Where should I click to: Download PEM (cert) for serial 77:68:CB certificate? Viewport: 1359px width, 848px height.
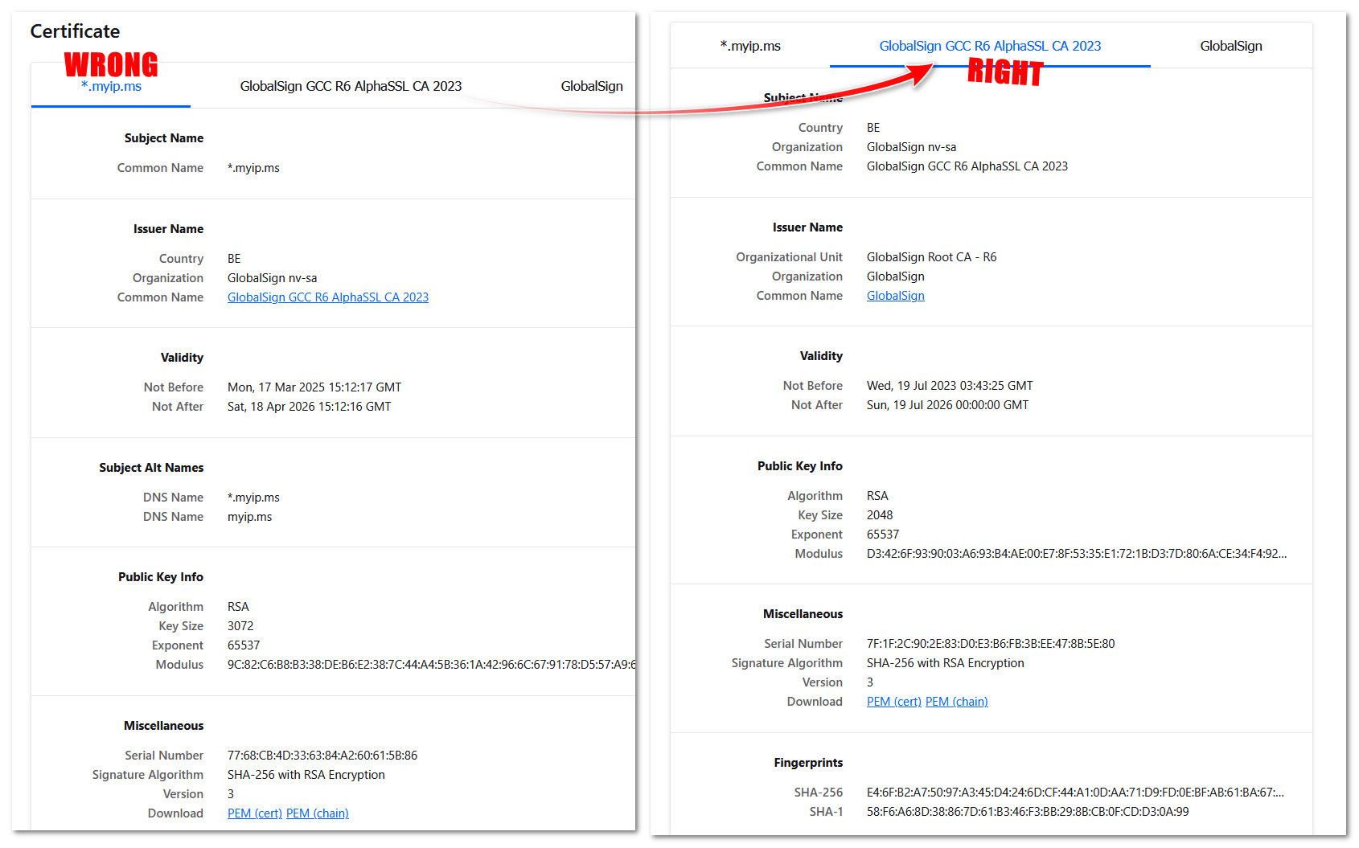(255, 813)
